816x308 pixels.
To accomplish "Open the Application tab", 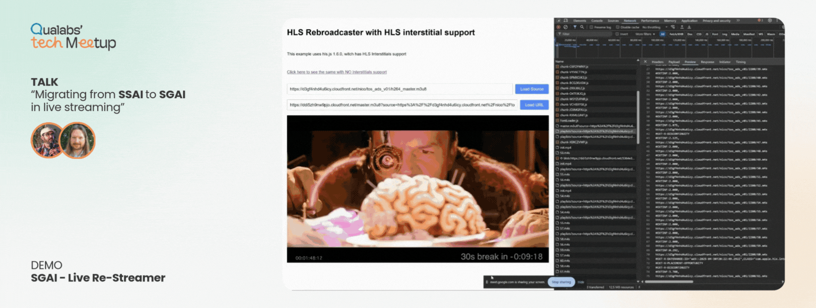I will pos(690,21).
